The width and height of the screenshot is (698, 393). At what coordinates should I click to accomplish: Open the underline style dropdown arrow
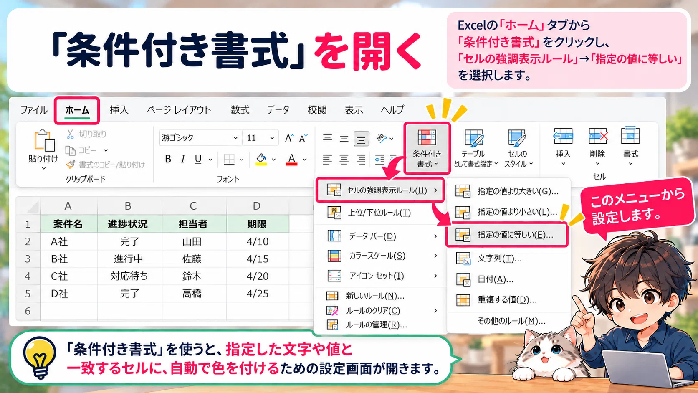coord(210,160)
